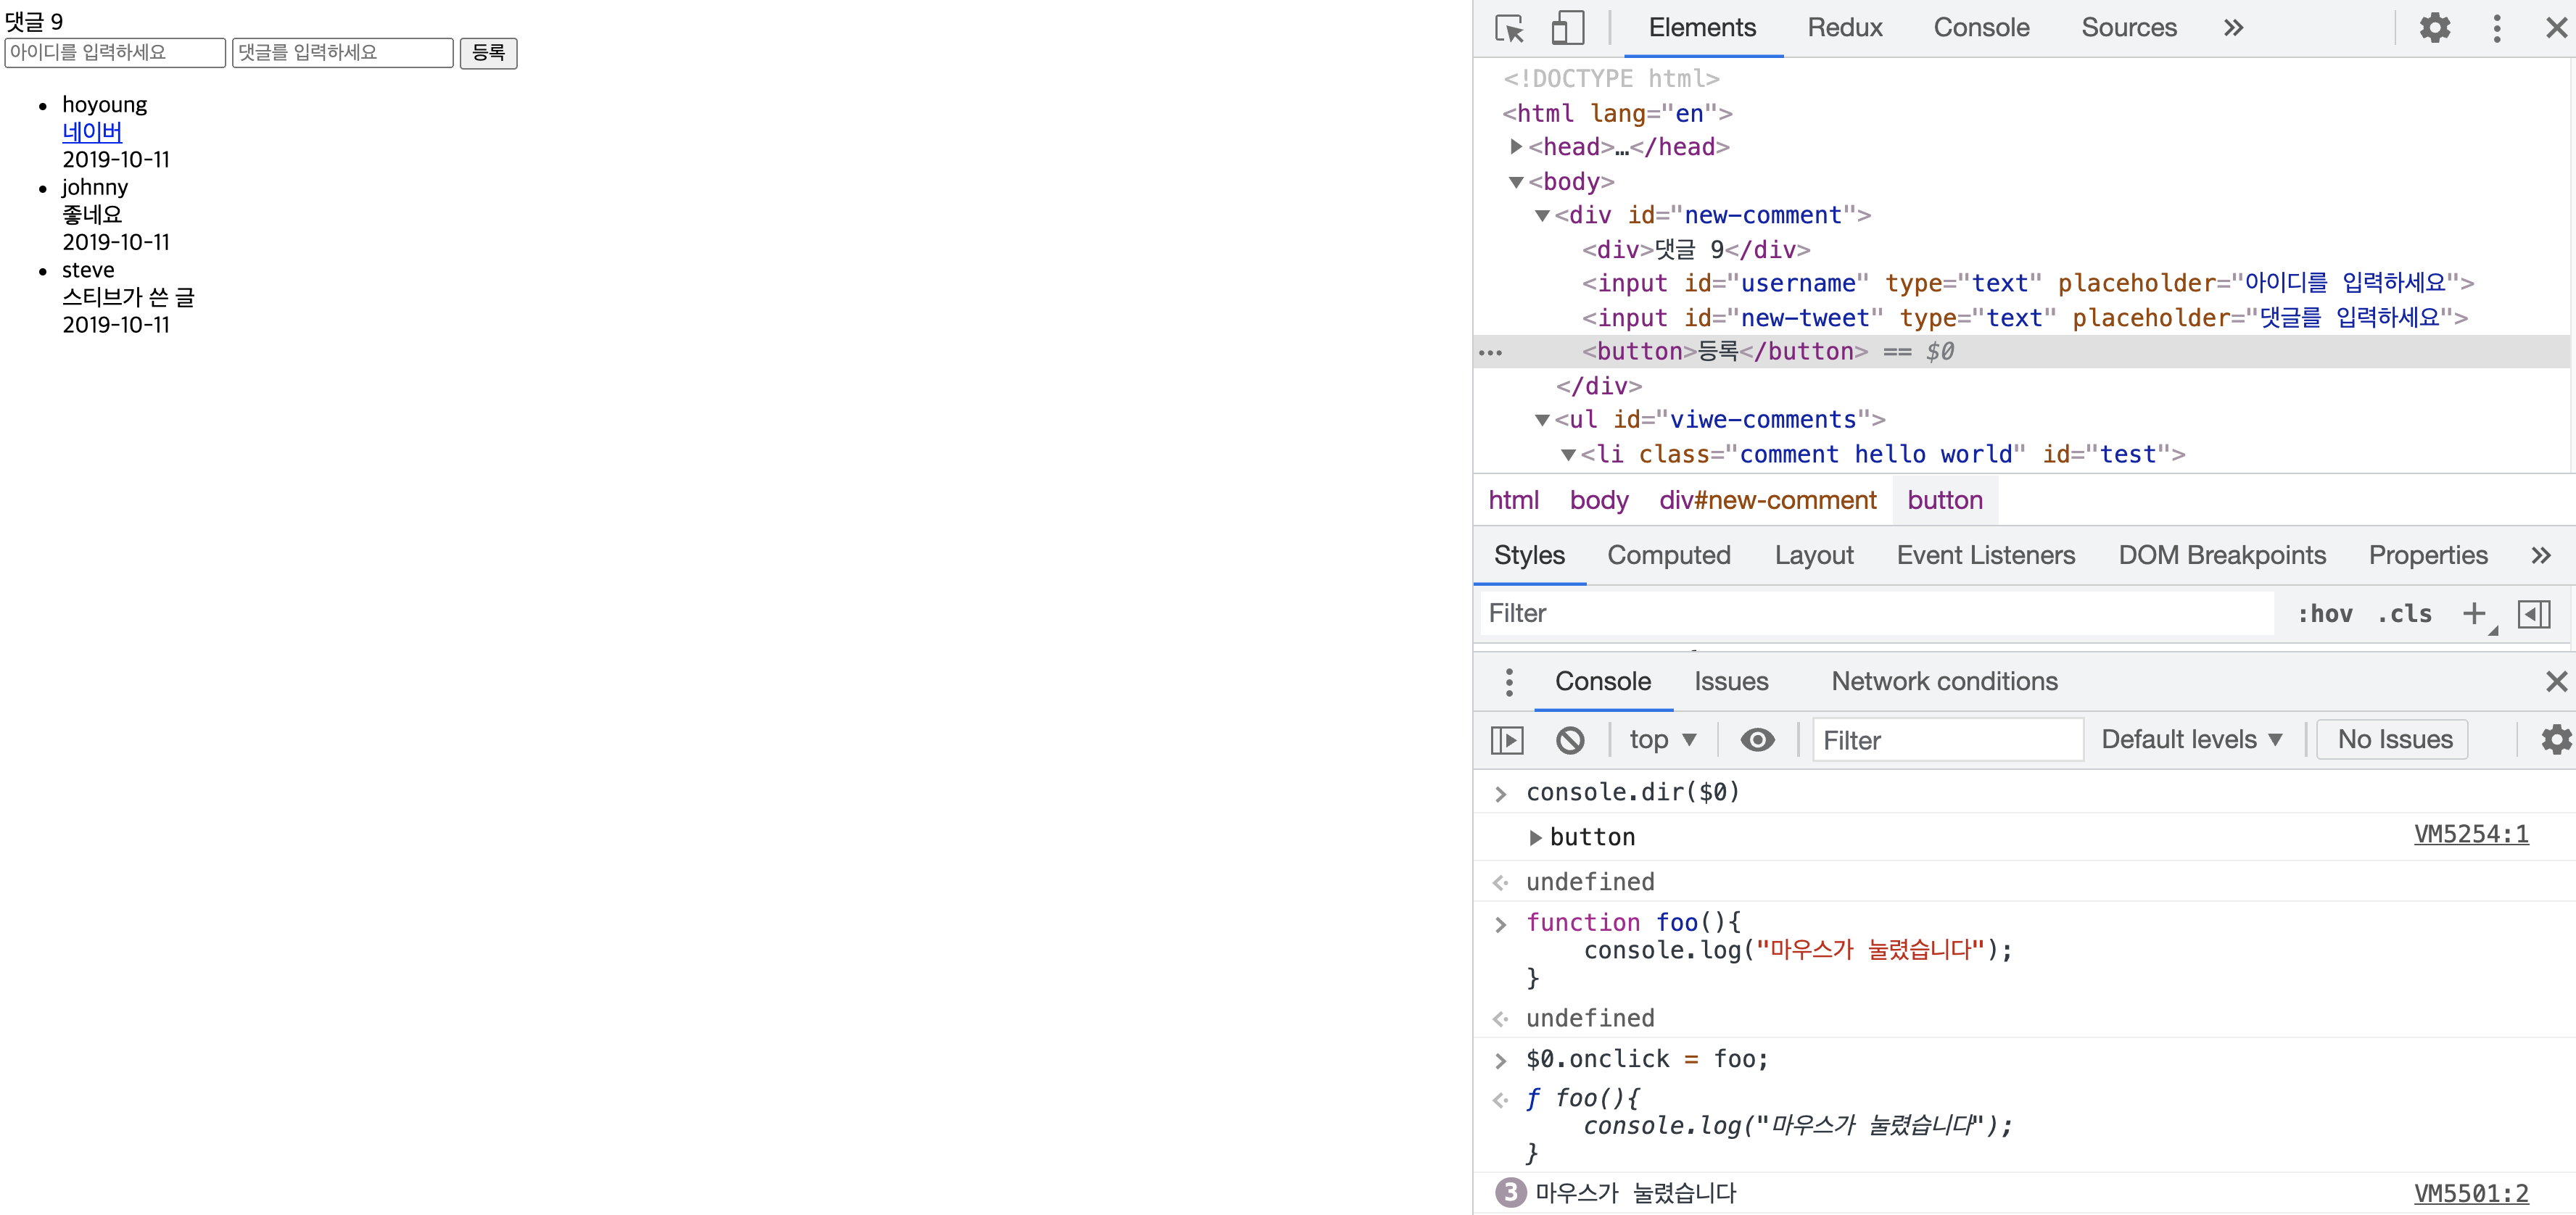
Task: Open the Issues drawer tab
Action: [x=1731, y=682]
